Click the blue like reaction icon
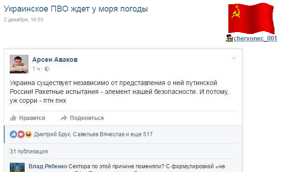281x172 pixels. [x=14, y=134]
